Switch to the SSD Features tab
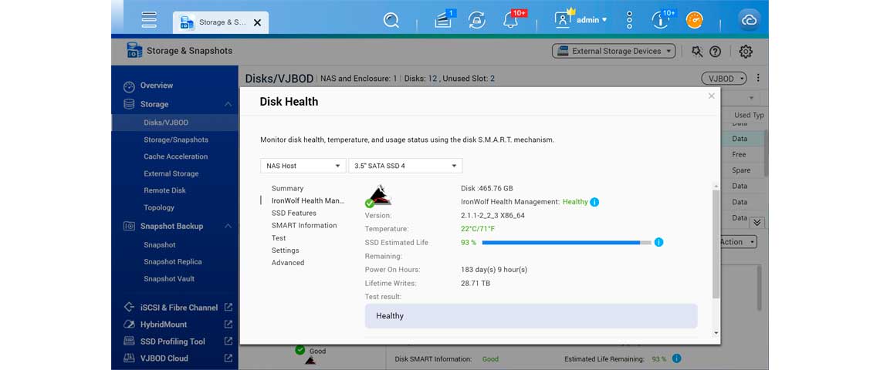Screen dimensions: 880x370 point(293,214)
